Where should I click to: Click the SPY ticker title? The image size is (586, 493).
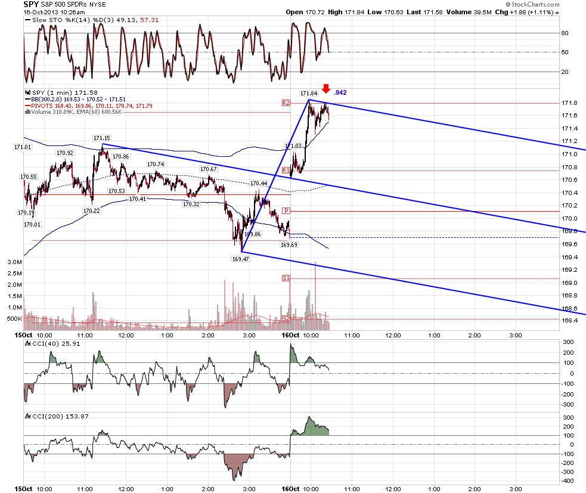(31, 5)
